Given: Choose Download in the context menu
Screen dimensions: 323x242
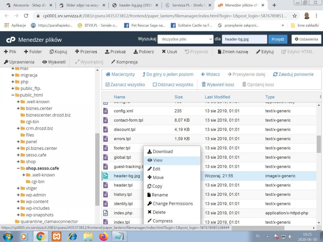Looking at the screenshot, I should point(172,151).
